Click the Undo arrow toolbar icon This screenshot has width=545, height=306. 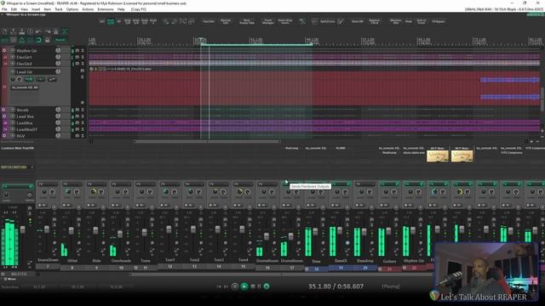(x=39, y=31)
